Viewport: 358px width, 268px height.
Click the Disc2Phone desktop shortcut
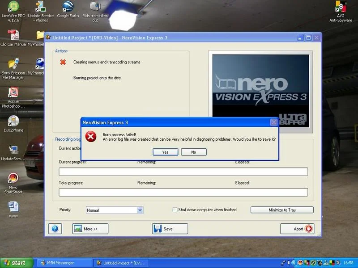[13, 124]
